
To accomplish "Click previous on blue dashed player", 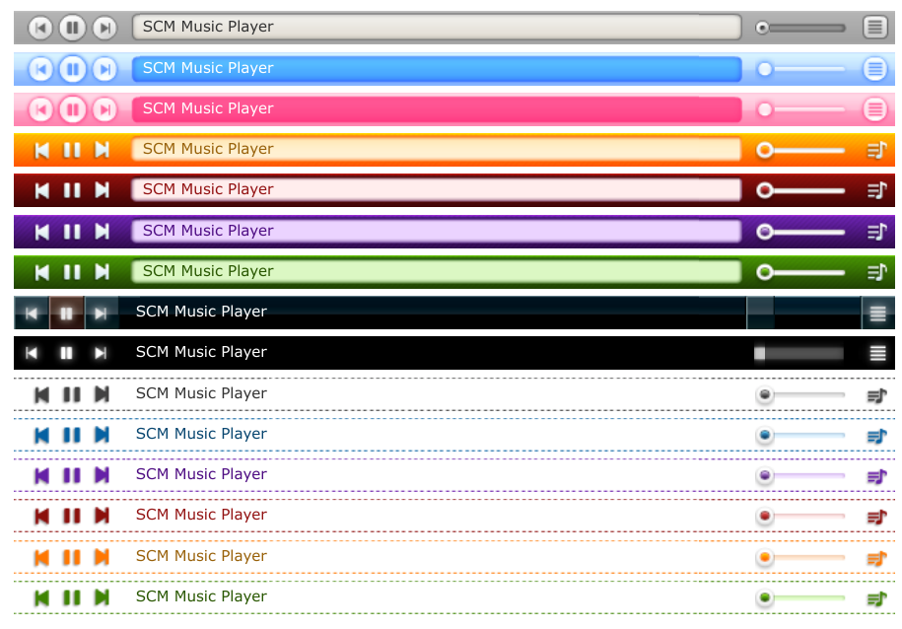I will [x=41, y=435].
